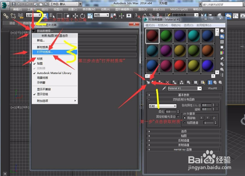The image size is (245, 176).
Task: Check the 固定较暗光泽边 checkbox
Action: [178, 117]
